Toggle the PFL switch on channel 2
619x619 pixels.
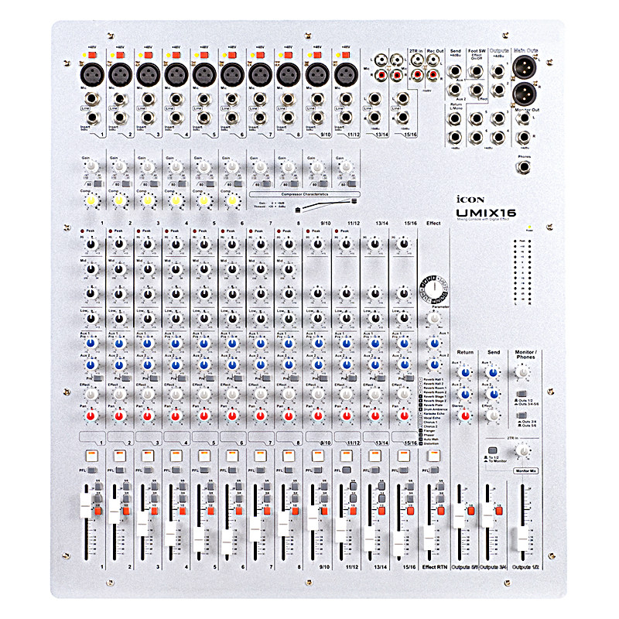(x=120, y=470)
